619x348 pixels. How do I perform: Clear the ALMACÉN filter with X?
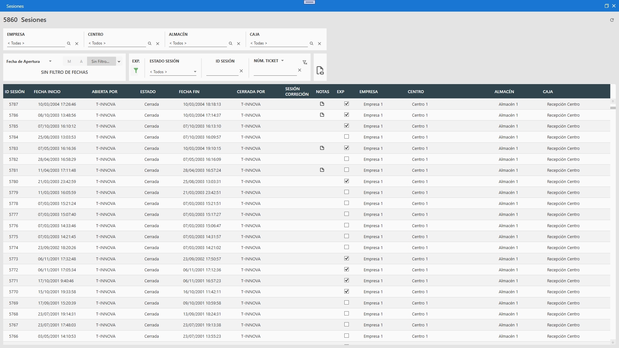click(239, 43)
